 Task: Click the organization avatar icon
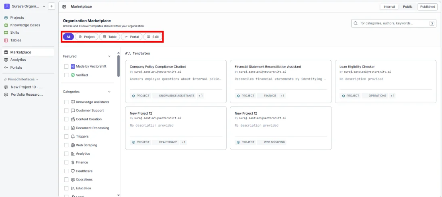7,6
